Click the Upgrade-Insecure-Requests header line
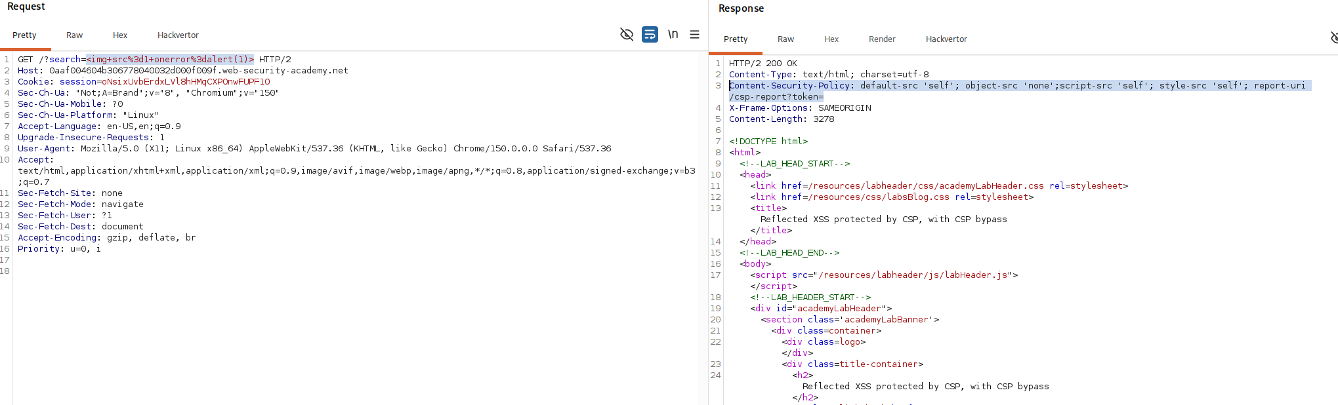The width and height of the screenshot is (1338, 405). click(x=91, y=138)
